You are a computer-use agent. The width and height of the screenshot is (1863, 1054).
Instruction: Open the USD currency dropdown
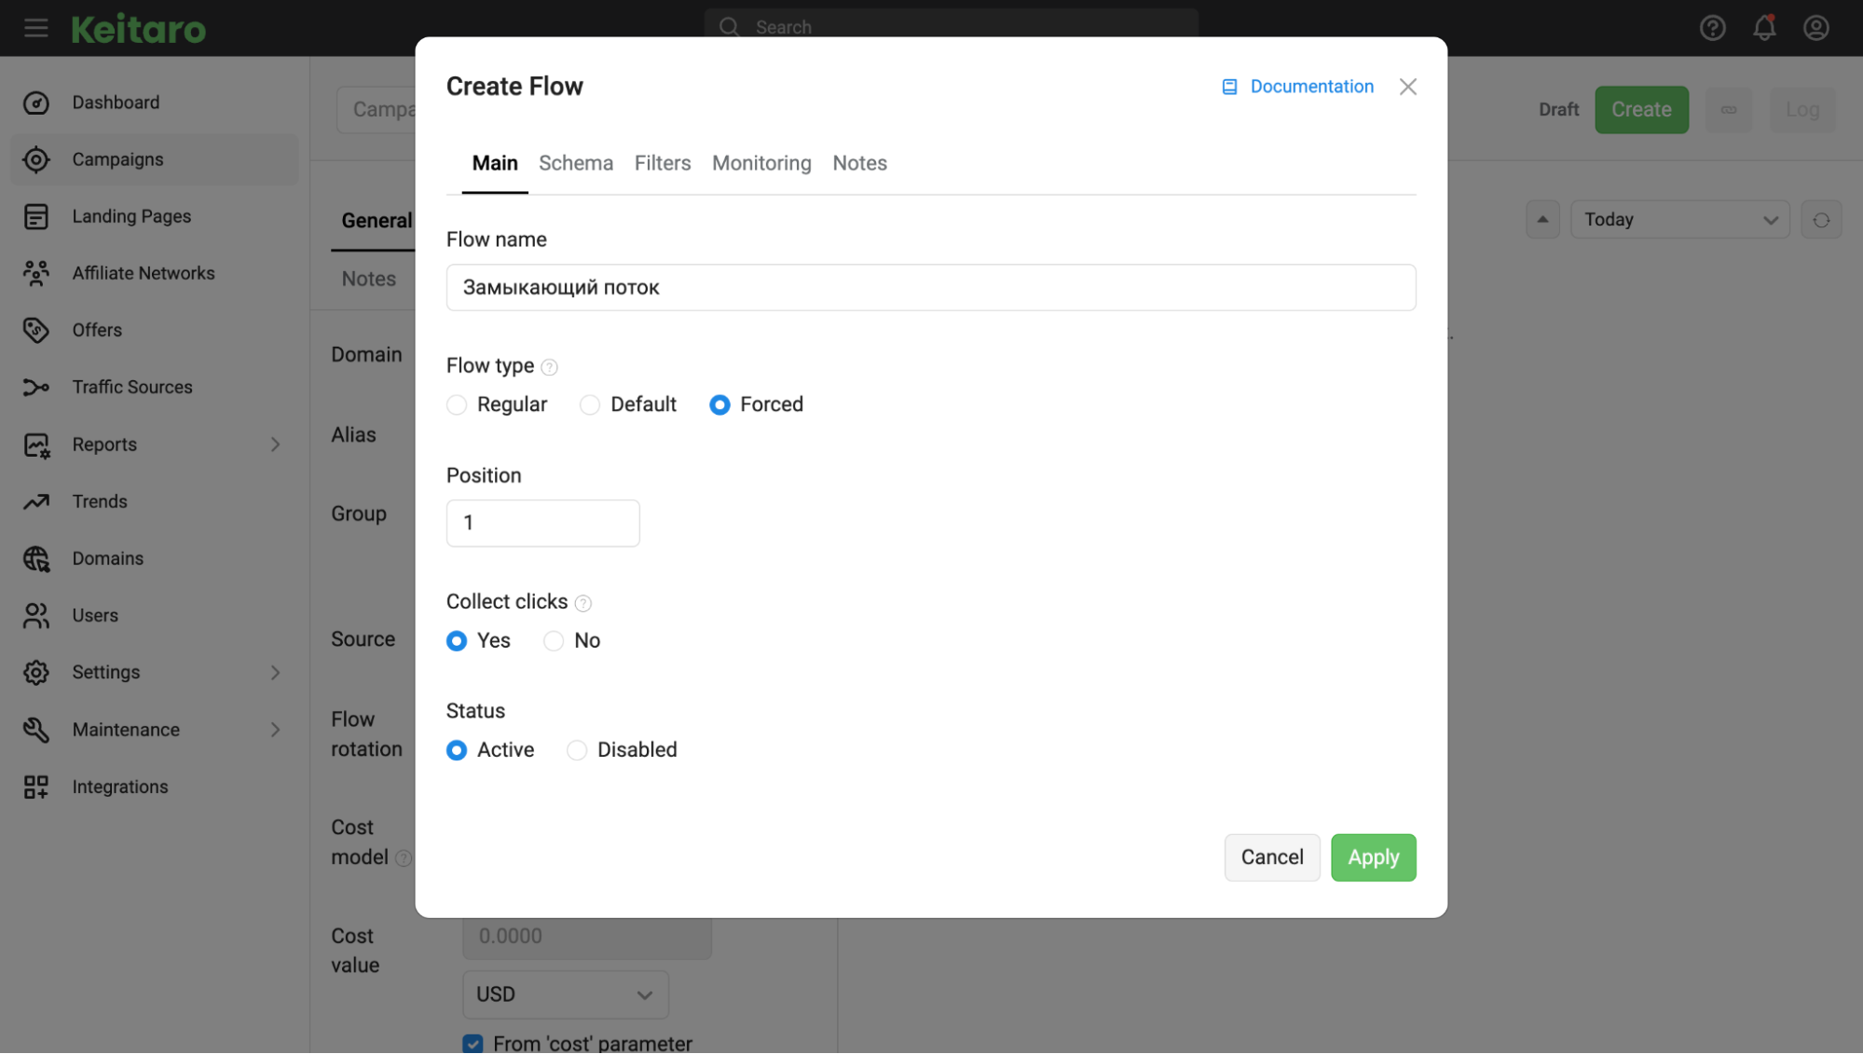pyautogui.click(x=566, y=994)
